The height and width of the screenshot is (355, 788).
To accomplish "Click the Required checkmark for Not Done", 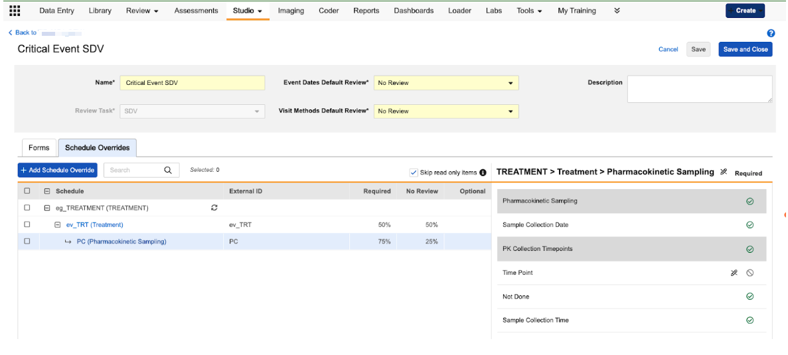I will pos(749,297).
